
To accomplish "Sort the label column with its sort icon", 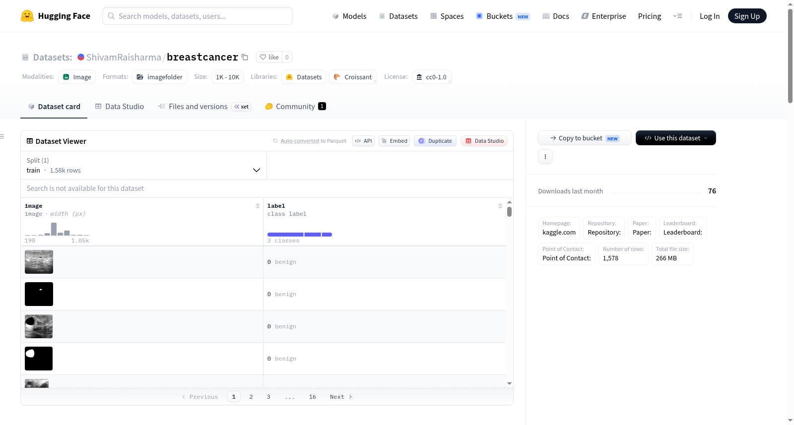I will [x=500, y=206].
